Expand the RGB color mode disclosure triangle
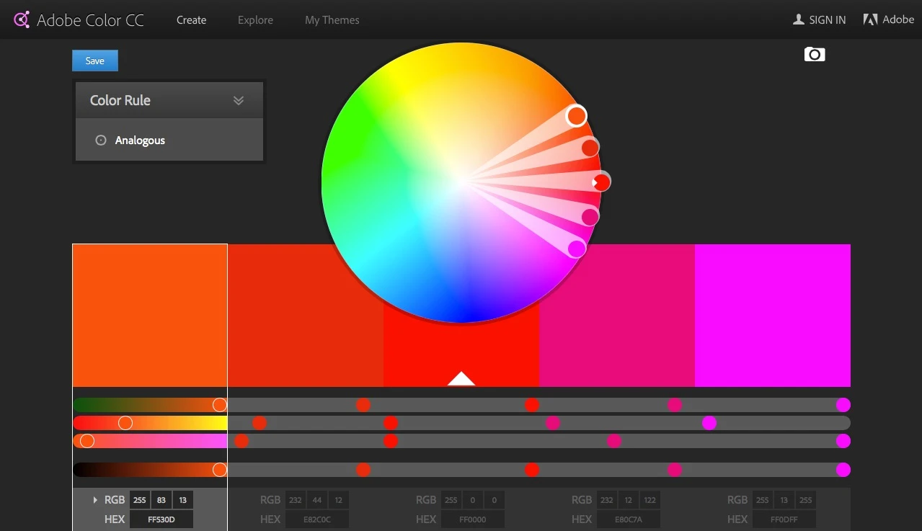This screenshot has height=531, width=922. click(95, 500)
